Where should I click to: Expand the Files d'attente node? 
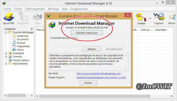6,64
